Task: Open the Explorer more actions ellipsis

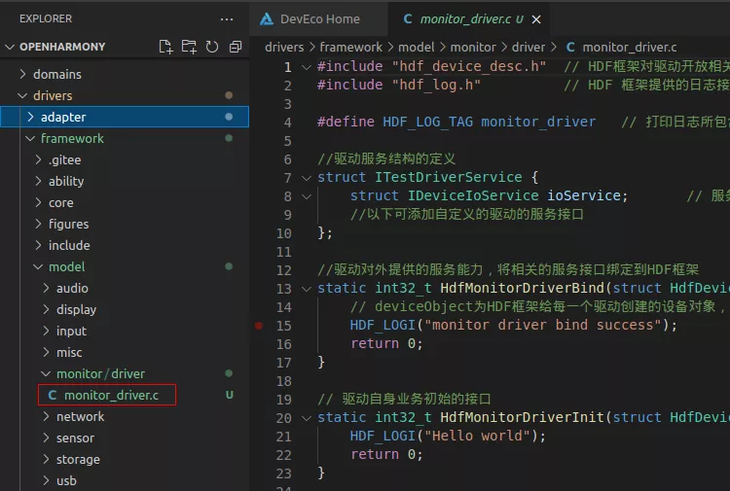Action: [x=227, y=19]
